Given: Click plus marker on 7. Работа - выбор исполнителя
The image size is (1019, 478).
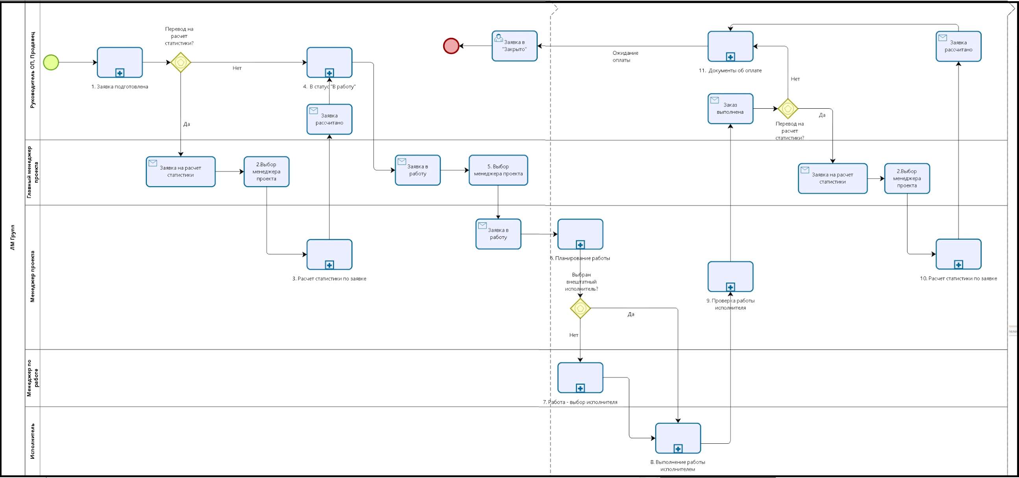Looking at the screenshot, I should (580, 388).
